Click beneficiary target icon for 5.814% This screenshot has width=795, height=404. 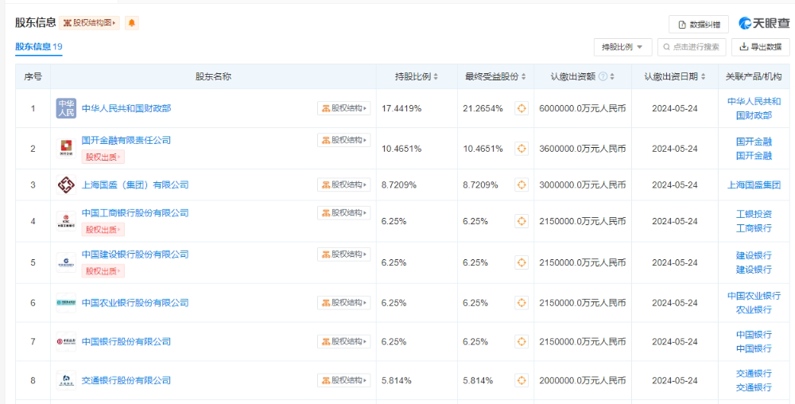[522, 381]
